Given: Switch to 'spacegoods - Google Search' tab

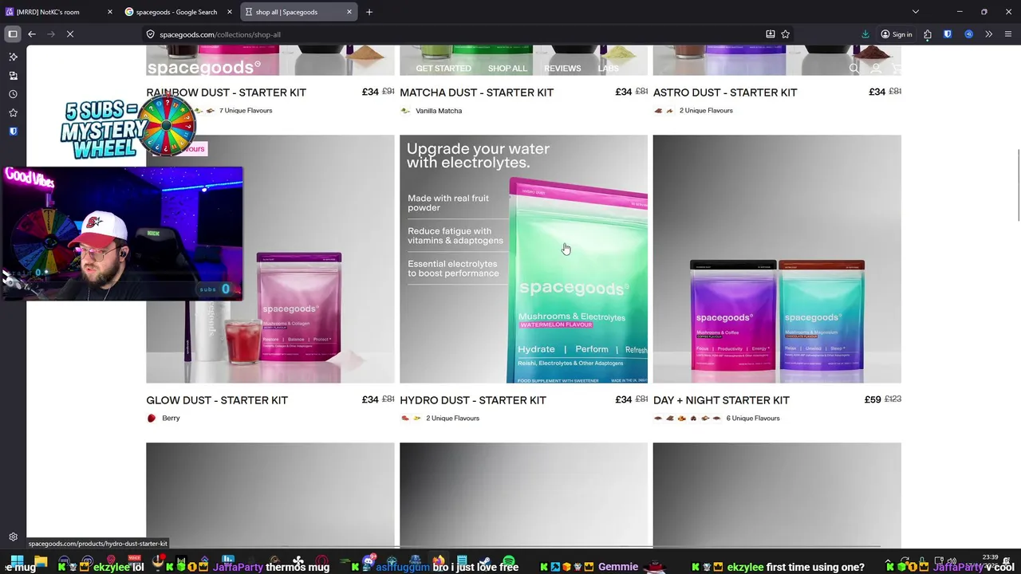Looking at the screenshot, I should tap(179, 12).
